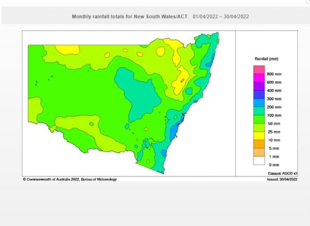Click the pink above-800 mm legend swatch
The image size is (310, 226).
pos(259,70)
